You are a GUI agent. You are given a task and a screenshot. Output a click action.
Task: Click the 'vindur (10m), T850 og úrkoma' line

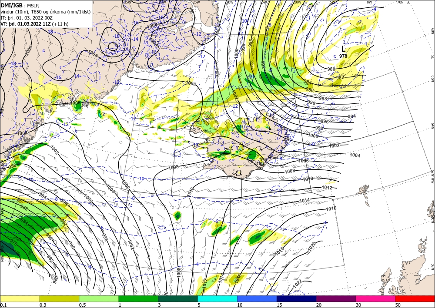point(45,12)
